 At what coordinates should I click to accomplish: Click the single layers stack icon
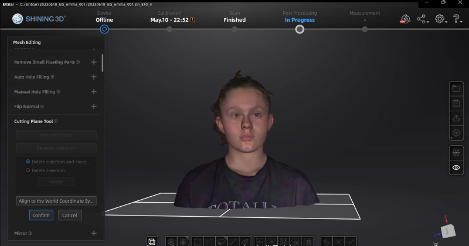click(171, 241)
